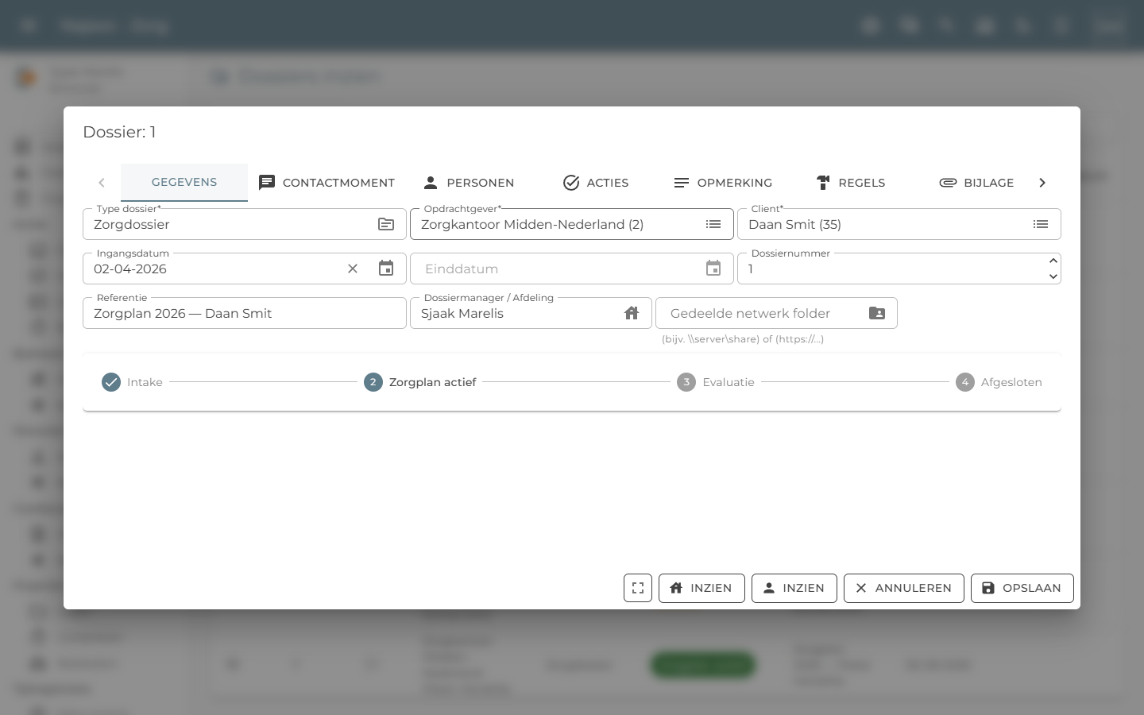Open the Client list icon
Screen dimensions: 1144x715
(x=1041, y=224)
